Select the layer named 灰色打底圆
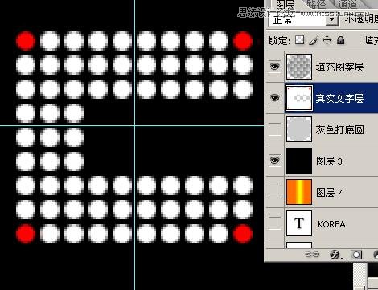This screenshot has height=290, width=378. click(339, 130)
